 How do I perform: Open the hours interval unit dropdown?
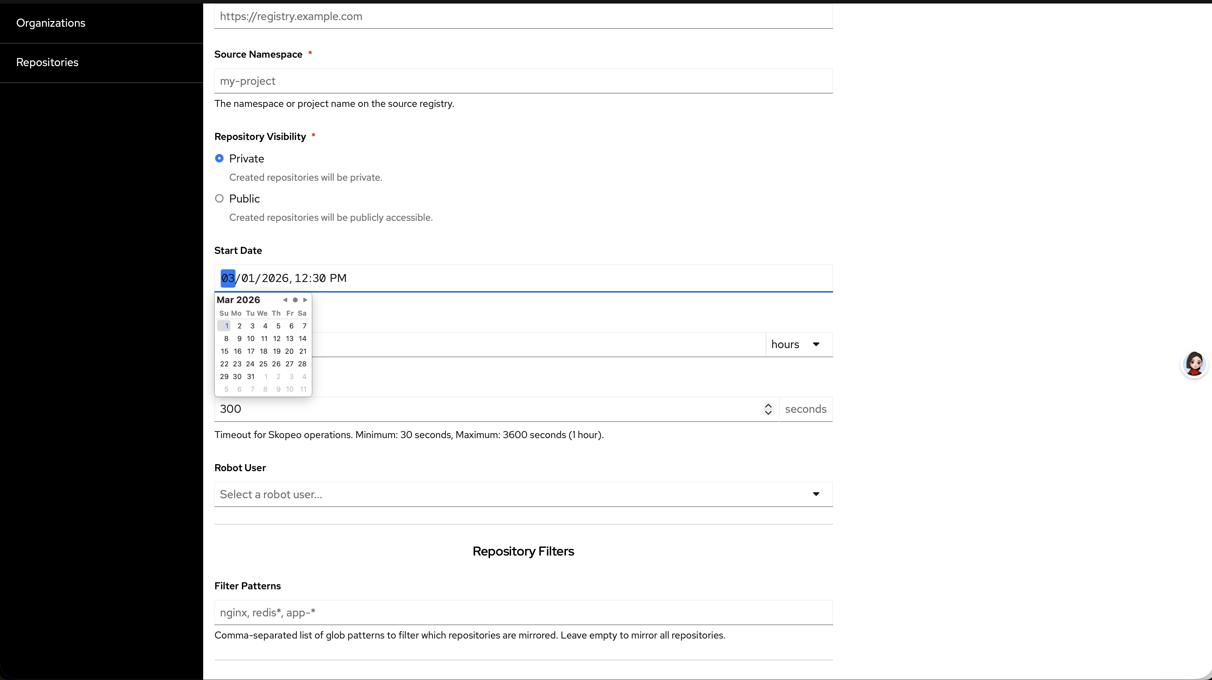pyautogui.click(x=798, y=345)
